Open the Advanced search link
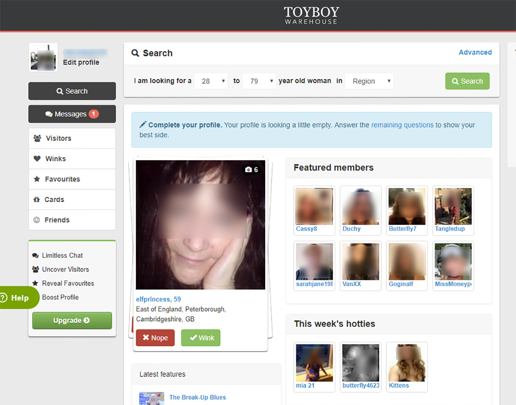Image resolution: width=516 pixels, height=405 pixels. [475, 52]
